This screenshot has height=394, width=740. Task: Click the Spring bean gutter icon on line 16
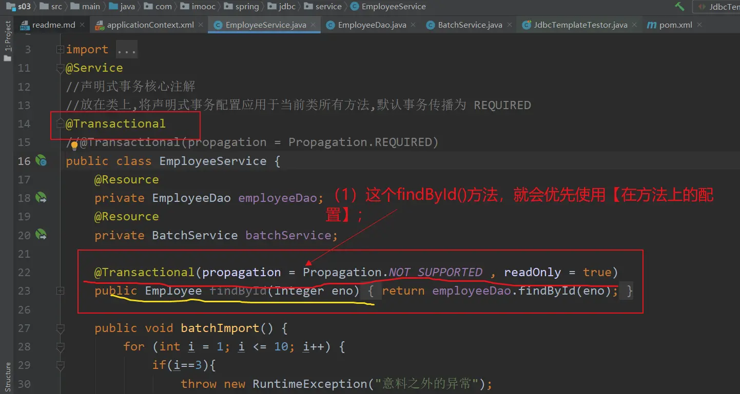click(x=41, y=161)
